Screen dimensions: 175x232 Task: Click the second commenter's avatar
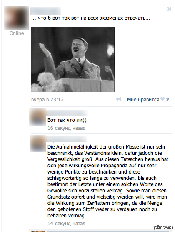38,144
